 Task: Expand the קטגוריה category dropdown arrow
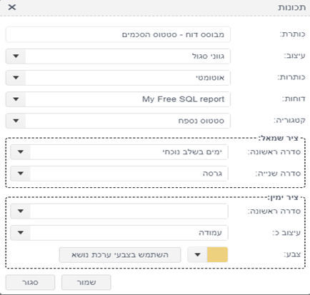click(x=16, y=121)
